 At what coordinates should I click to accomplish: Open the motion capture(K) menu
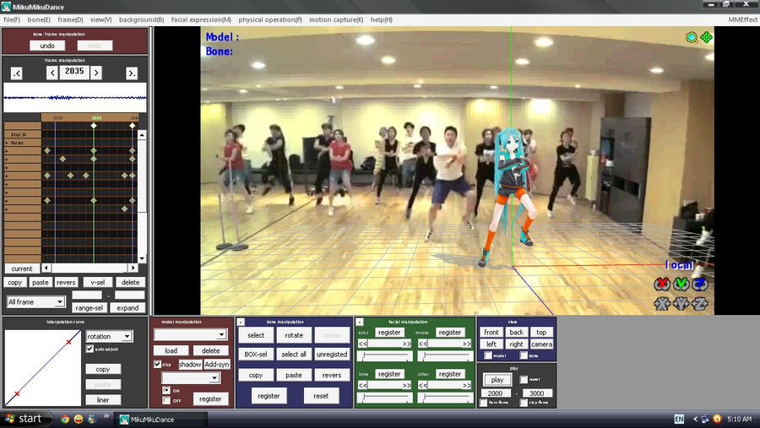pyautogui.click(x=336, y=20)
